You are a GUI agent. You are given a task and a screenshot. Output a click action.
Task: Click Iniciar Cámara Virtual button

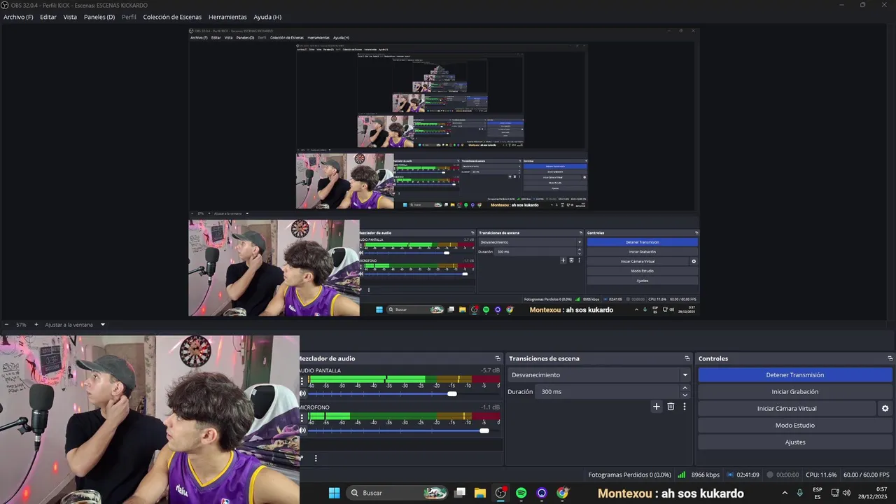[x=787, y=409]
